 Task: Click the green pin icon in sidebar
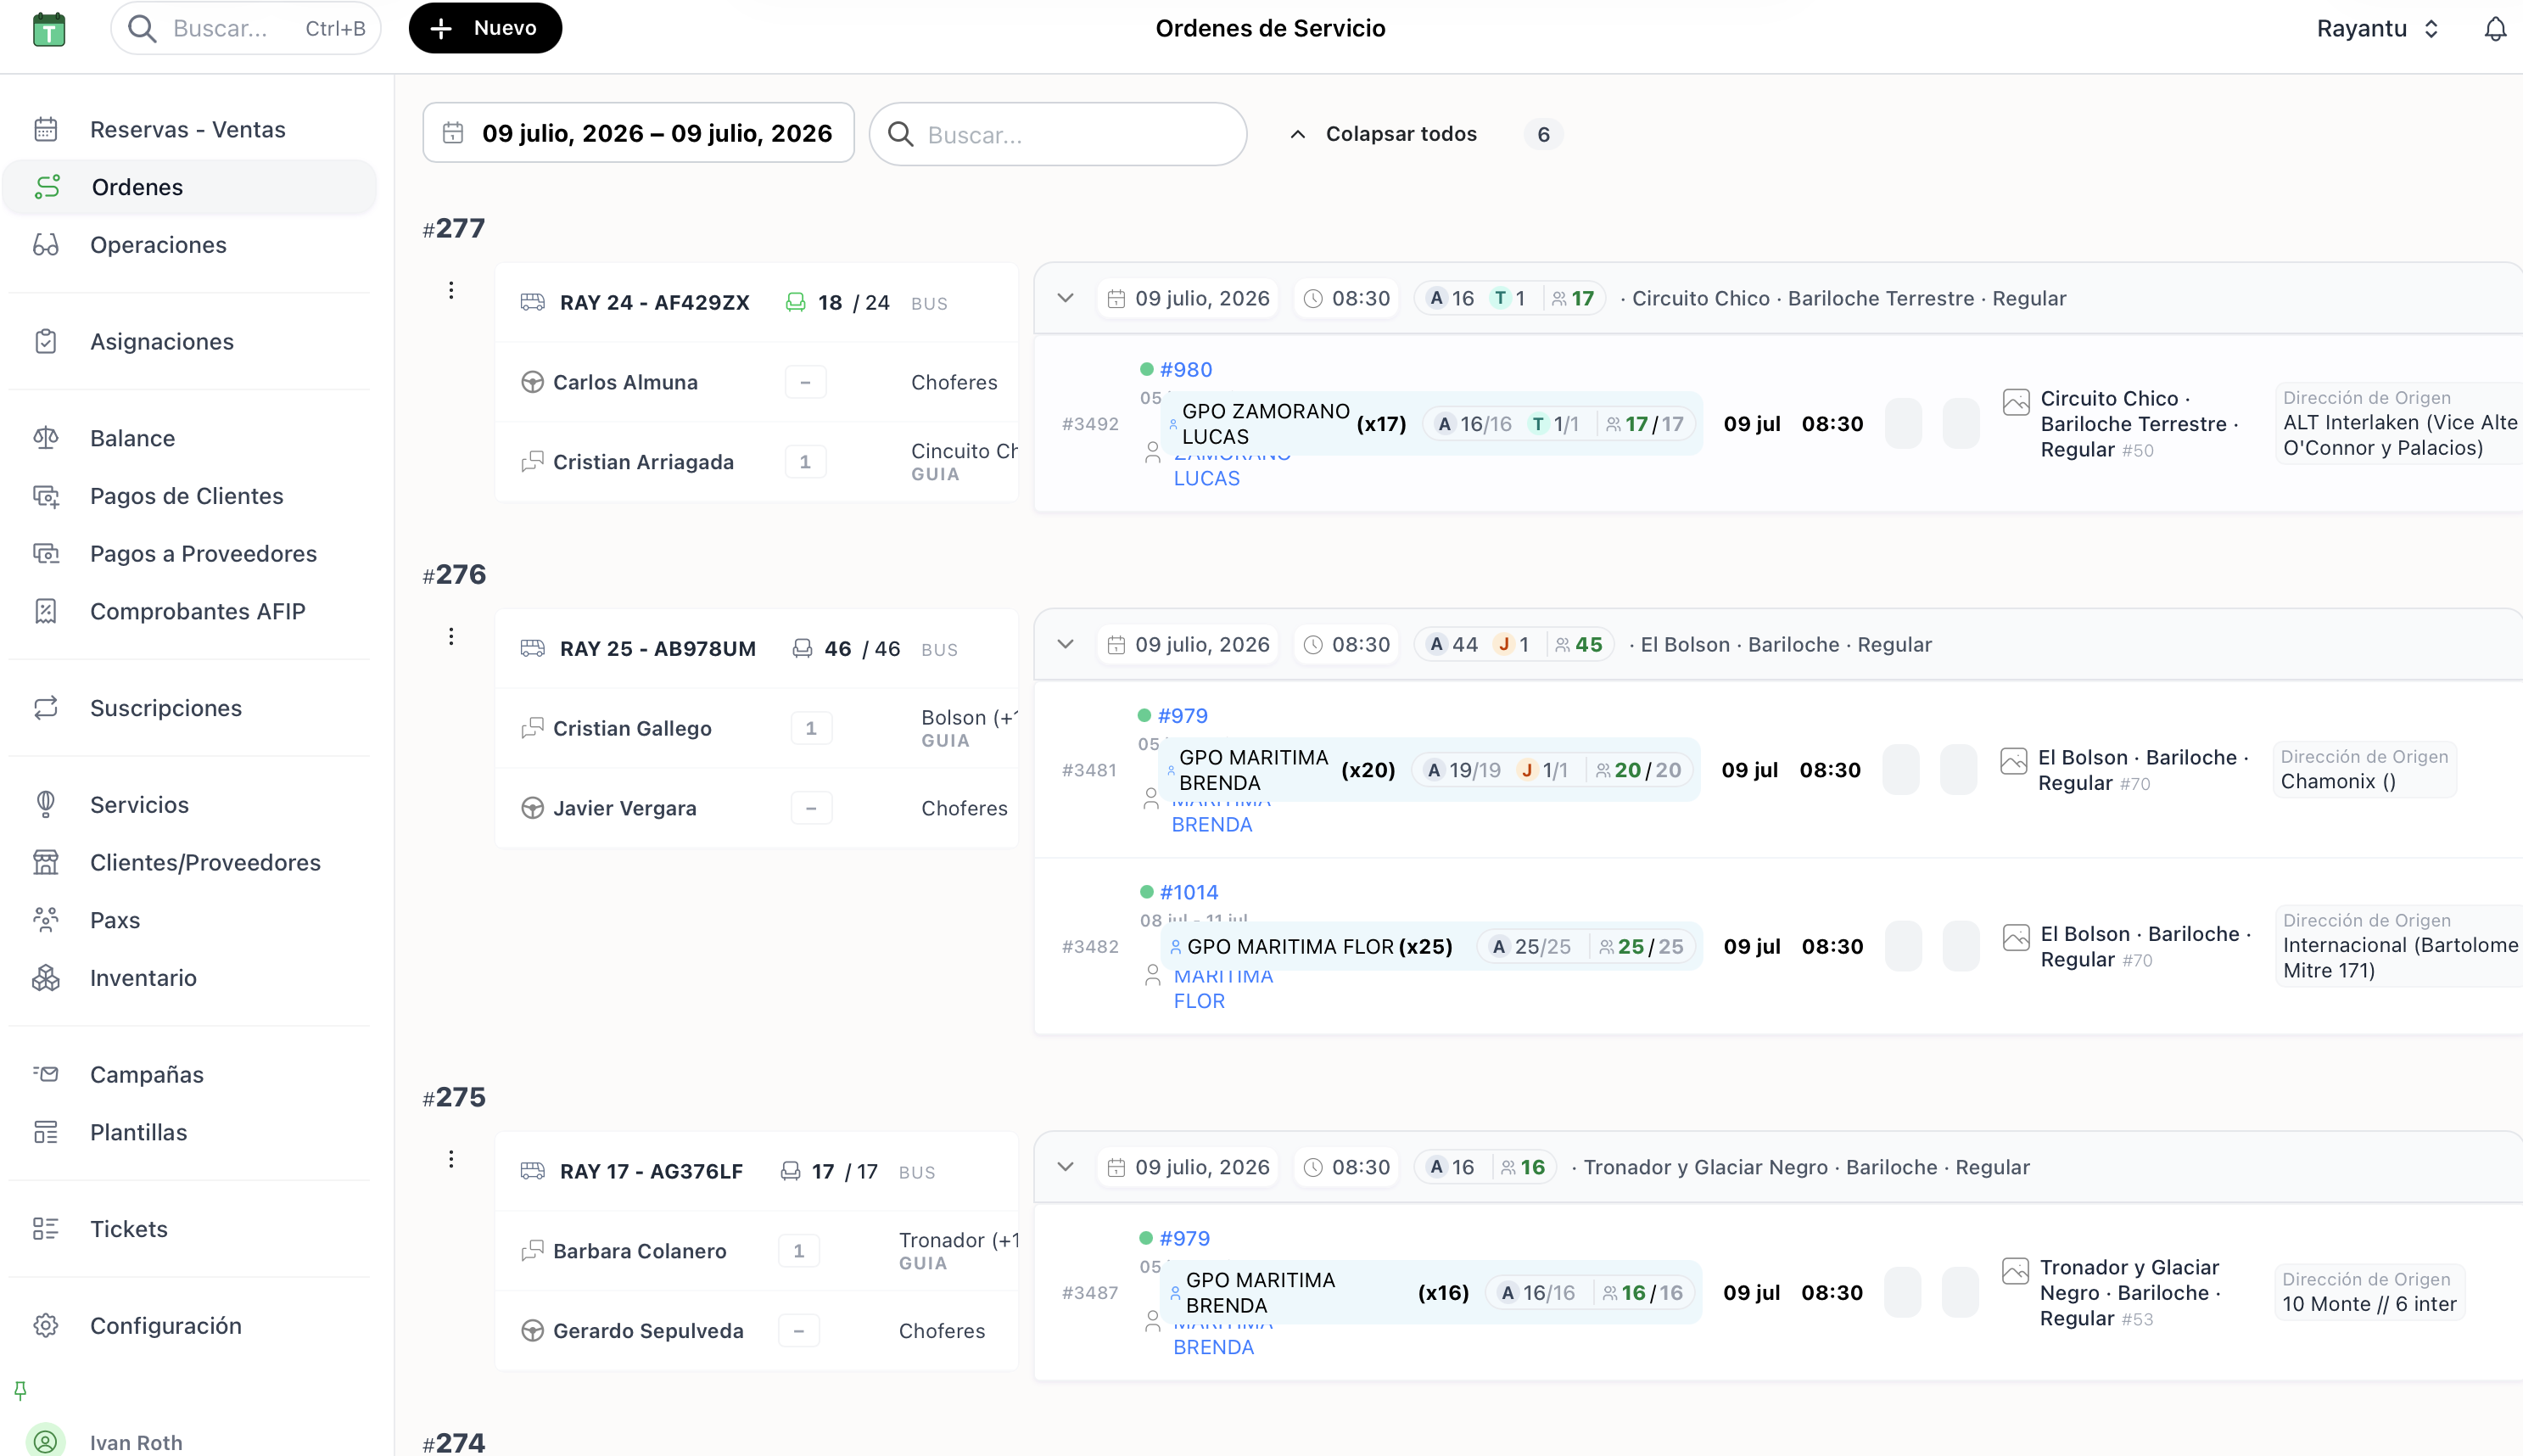20,1390
